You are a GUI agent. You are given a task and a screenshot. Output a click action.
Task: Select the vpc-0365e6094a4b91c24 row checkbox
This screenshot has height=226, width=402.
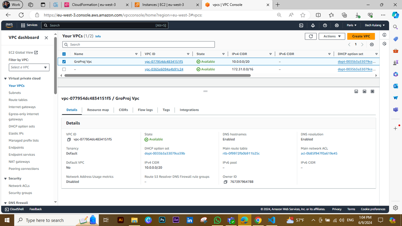click(64, 69)
